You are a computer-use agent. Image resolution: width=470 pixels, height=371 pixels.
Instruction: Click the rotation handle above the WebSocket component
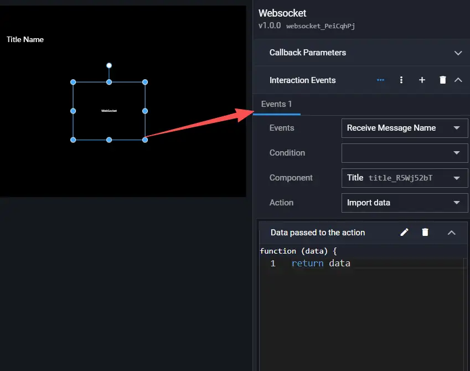(109, 65)
